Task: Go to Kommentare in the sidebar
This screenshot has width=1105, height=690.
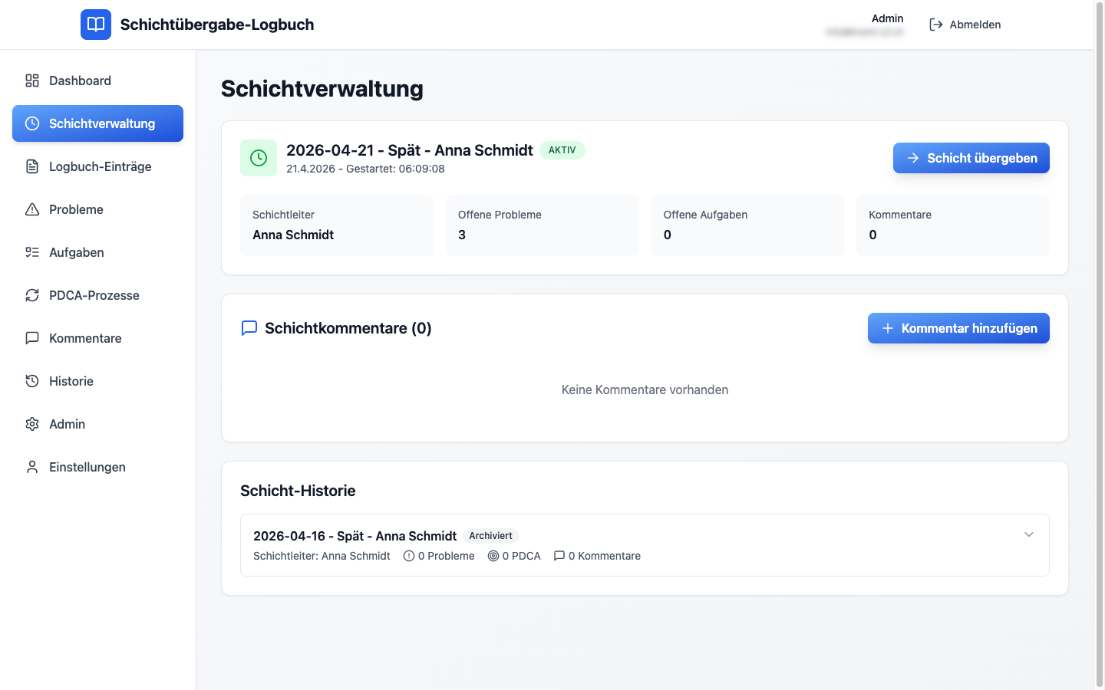Action: pos(85,338)
